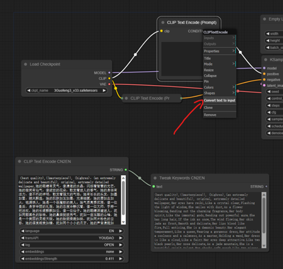The height and width of the screenshot is (269, 283).
Task: Click the positive input socket on KSampler
Action: click(264, 74)
